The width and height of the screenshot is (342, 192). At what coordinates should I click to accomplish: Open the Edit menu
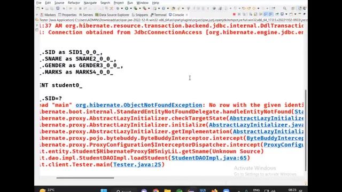[x=48, y=3]
